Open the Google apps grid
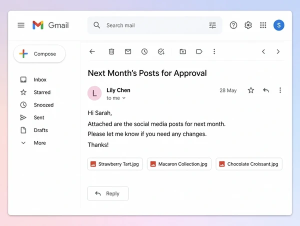The width and height of the screenshot is (300, 226). tap(263, 25)
